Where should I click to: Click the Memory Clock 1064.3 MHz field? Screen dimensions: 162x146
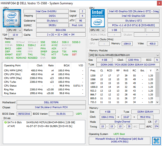108,117
